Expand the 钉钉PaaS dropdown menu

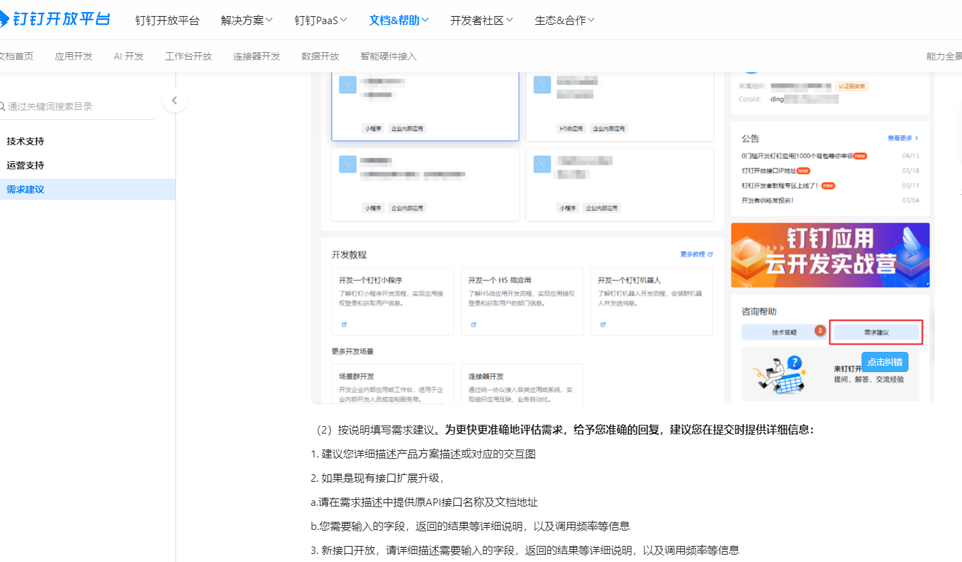pos(321,20)
